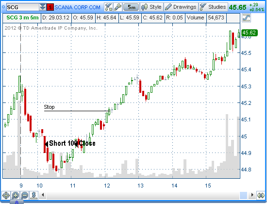Expand the double chevron tab below the chart

pos(17,202)
